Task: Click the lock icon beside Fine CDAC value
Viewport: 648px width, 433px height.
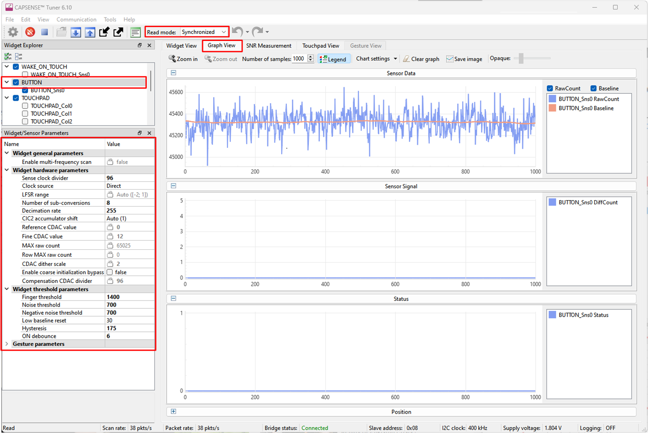Action: pos(110,236)
